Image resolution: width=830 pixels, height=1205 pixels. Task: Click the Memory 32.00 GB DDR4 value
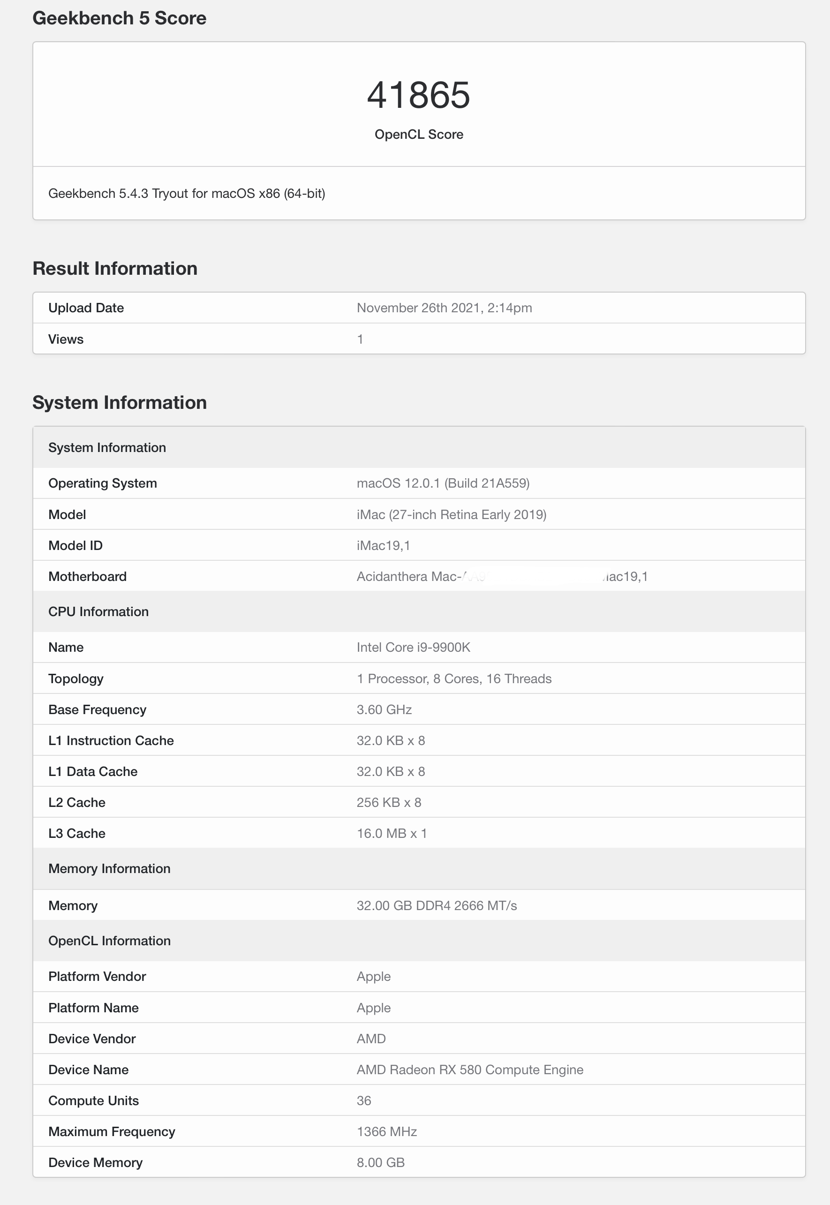[x=436, y=905]
